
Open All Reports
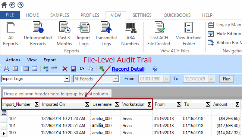click(10, 34)
